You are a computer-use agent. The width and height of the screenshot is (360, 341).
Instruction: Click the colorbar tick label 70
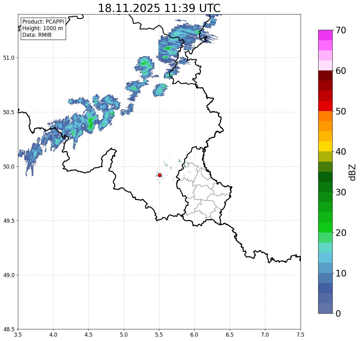341,30
